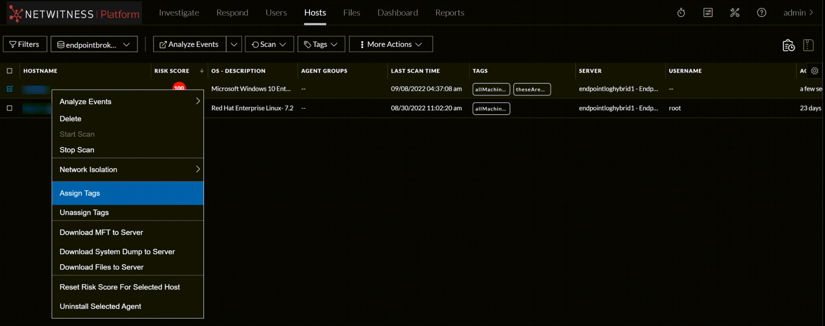Click the Username column header

click(x=685, y=71)
